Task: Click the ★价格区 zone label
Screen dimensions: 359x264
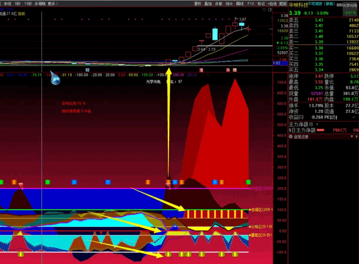Action: point(260,227)
